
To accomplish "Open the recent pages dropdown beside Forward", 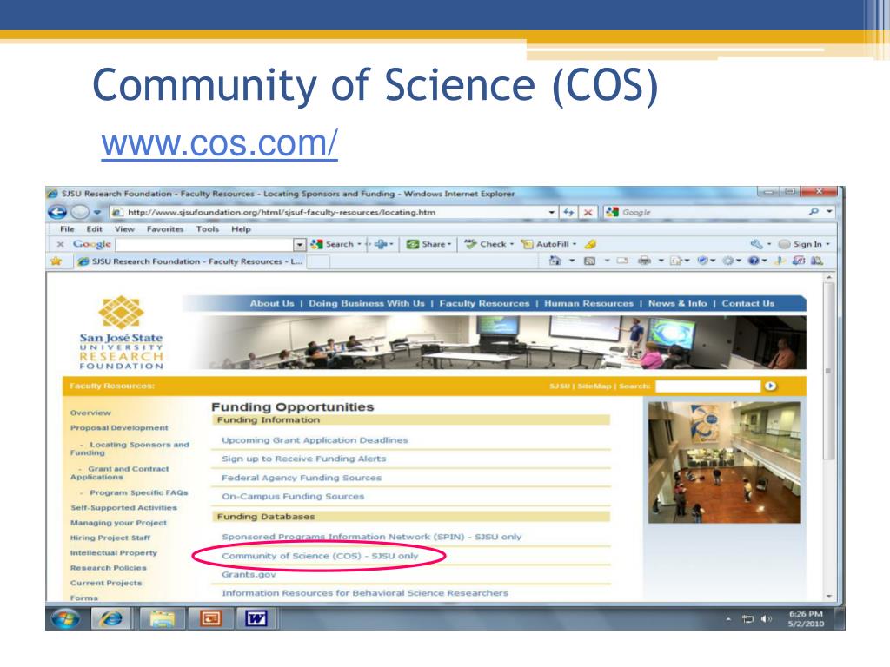I will tap(97, 212).
